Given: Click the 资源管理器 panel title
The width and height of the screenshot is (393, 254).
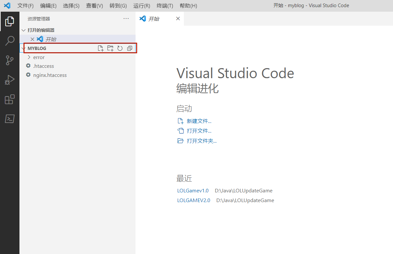Looking at the screenshot, I should coord(39,19).
